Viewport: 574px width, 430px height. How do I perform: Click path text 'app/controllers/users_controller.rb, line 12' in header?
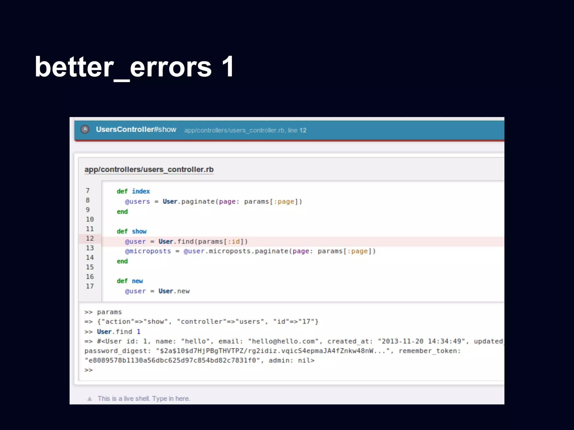pos(245,130)
